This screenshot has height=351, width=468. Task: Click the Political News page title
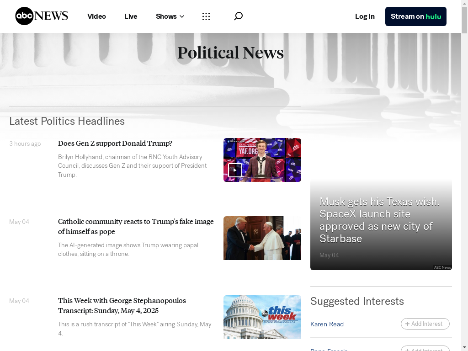(x=230, y=53)
